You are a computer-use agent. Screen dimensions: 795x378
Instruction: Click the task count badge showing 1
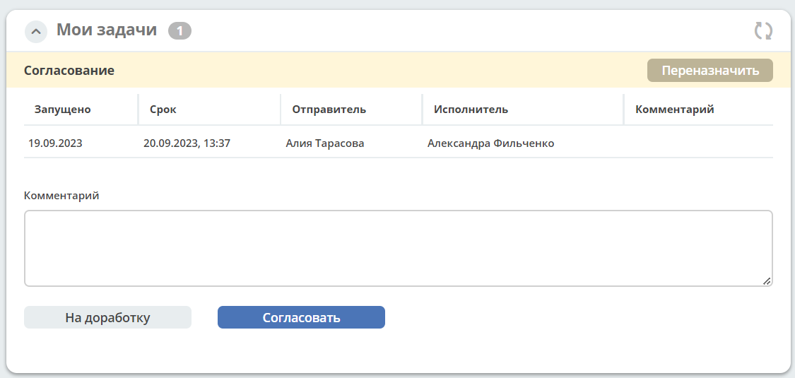click(x=179, y=31)
